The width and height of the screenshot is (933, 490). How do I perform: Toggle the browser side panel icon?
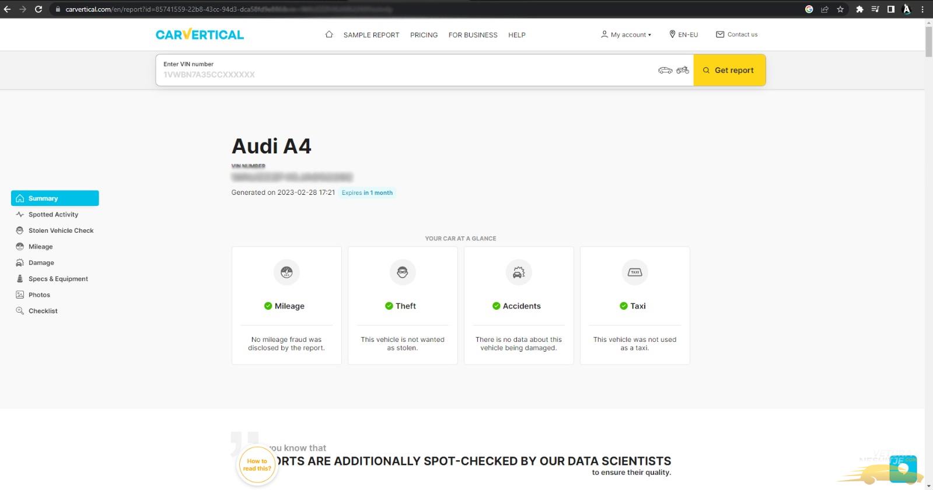coord(891,9)
